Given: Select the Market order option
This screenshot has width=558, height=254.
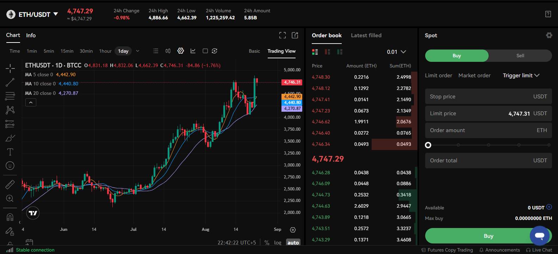Looking at the screenshot, I should 474,76.
